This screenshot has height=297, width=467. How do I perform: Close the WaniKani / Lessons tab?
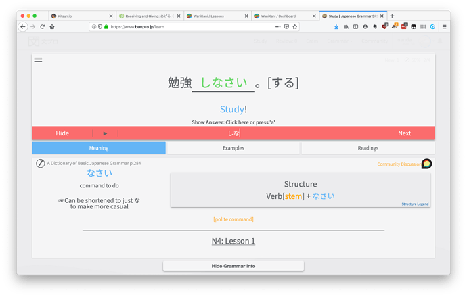246,16
